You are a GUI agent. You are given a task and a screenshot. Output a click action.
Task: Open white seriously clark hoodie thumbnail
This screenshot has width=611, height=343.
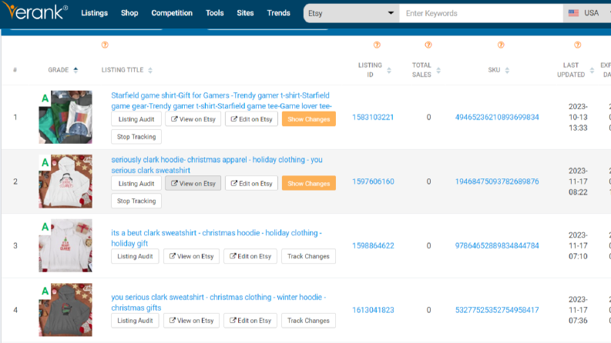point(65,181)
